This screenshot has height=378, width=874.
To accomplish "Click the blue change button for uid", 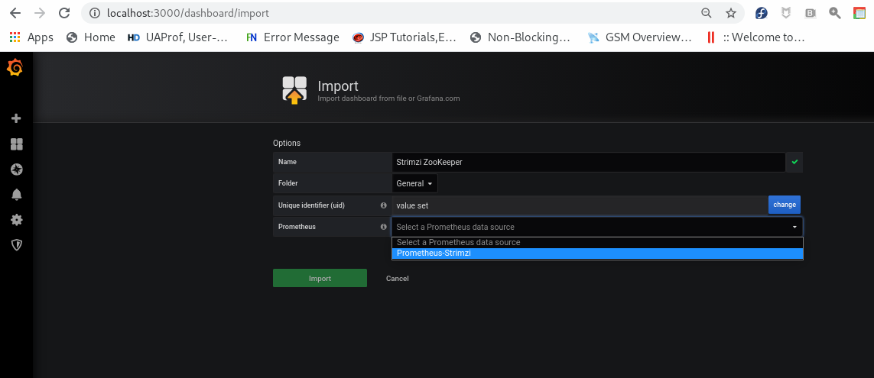I will click(784, 205).
